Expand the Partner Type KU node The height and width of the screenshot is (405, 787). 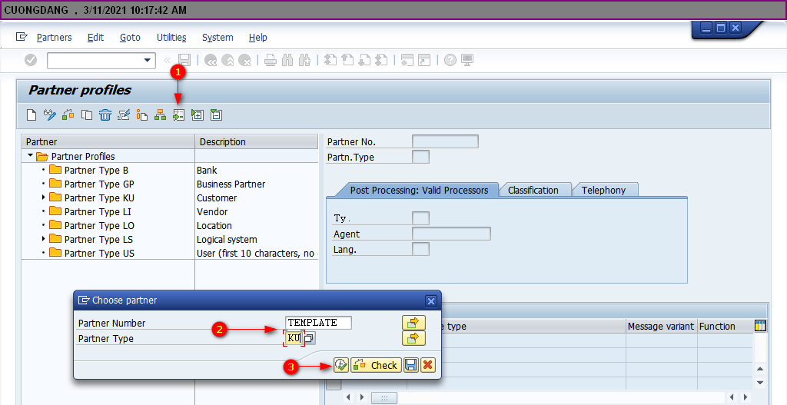(43, 198)
